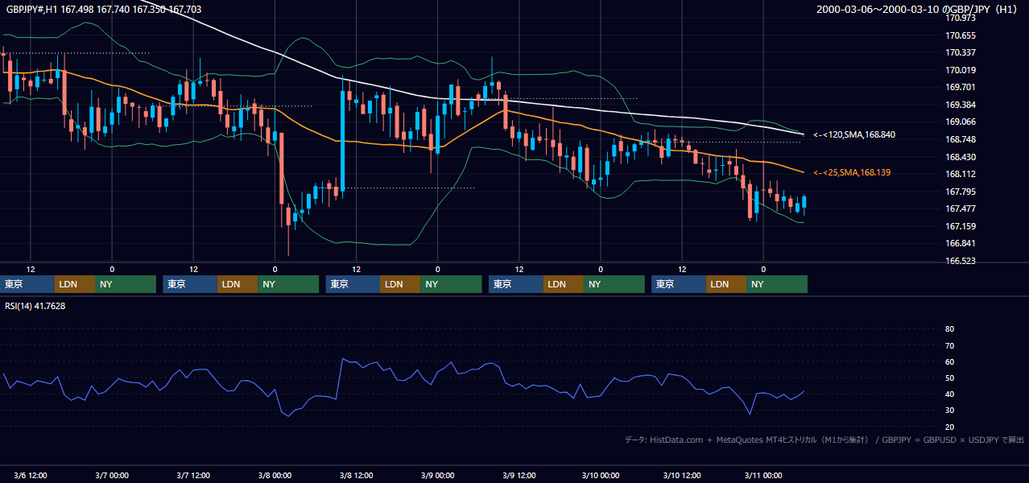Viewport: 1029px width, 483px height.
Task: Click price axis value 169.384
Action: pyautogui.click(x=960, y=105)
